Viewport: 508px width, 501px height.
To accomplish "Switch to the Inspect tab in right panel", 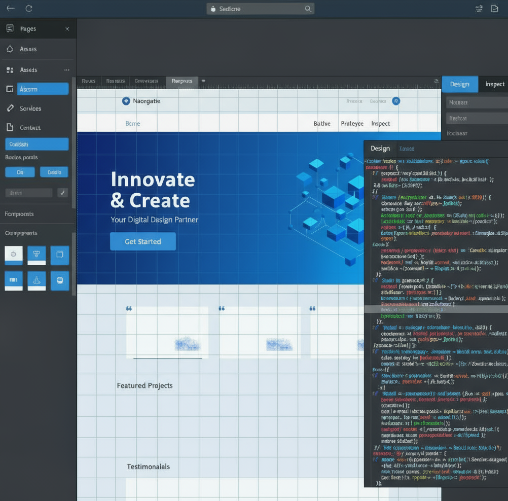I will [494, 84].
